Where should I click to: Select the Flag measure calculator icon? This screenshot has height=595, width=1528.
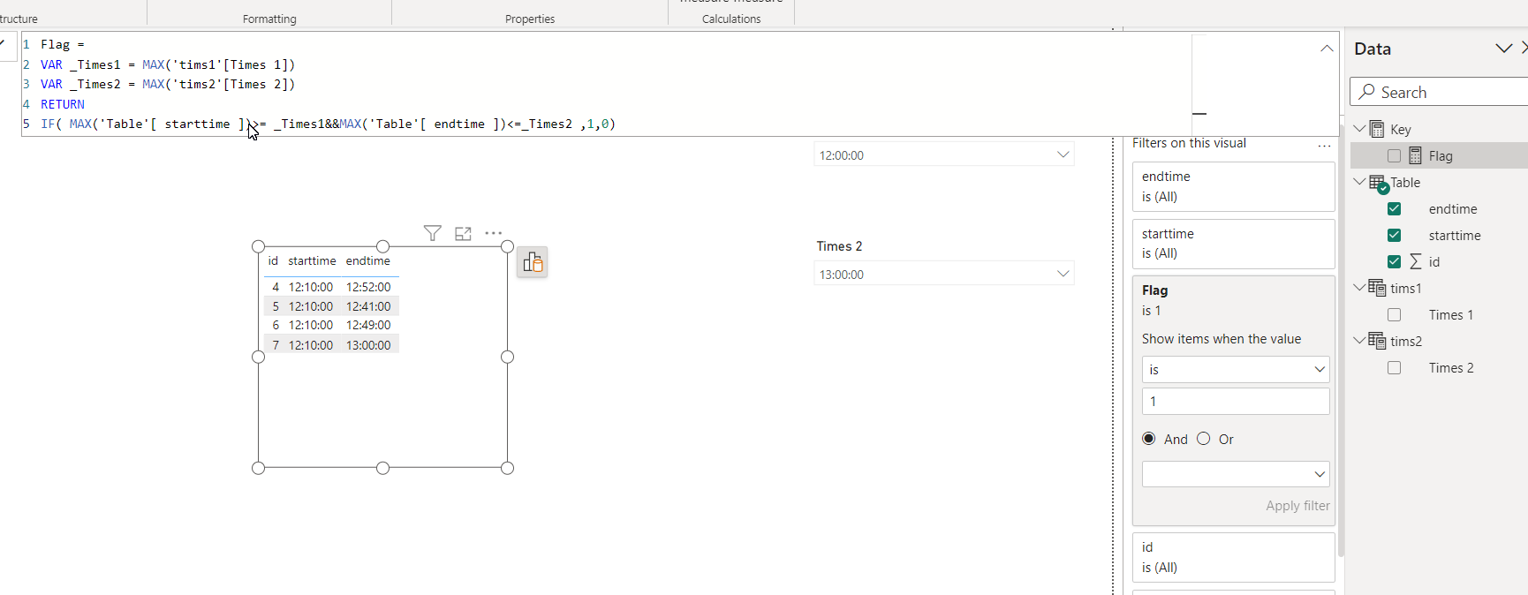click(1416, 156)
